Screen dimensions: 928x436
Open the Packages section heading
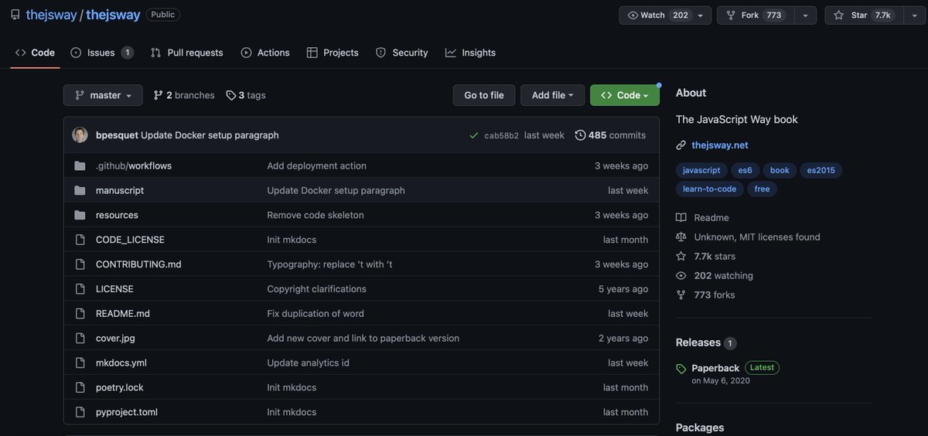coord(700,427)
